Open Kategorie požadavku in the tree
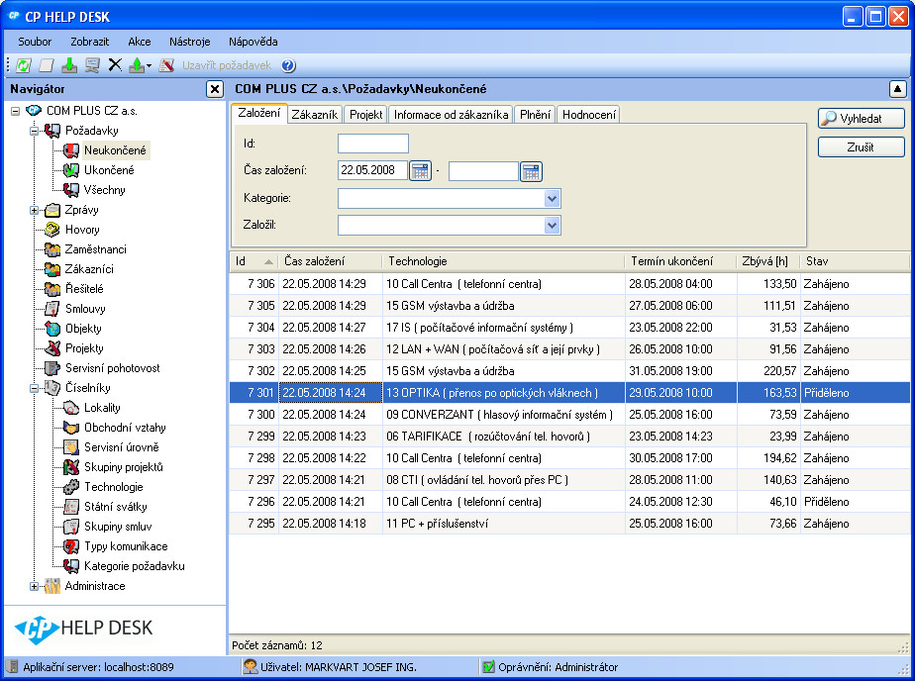 pos(135,566)
